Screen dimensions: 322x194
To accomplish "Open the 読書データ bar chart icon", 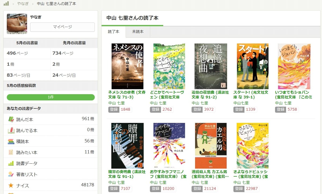I will (11, 163).
